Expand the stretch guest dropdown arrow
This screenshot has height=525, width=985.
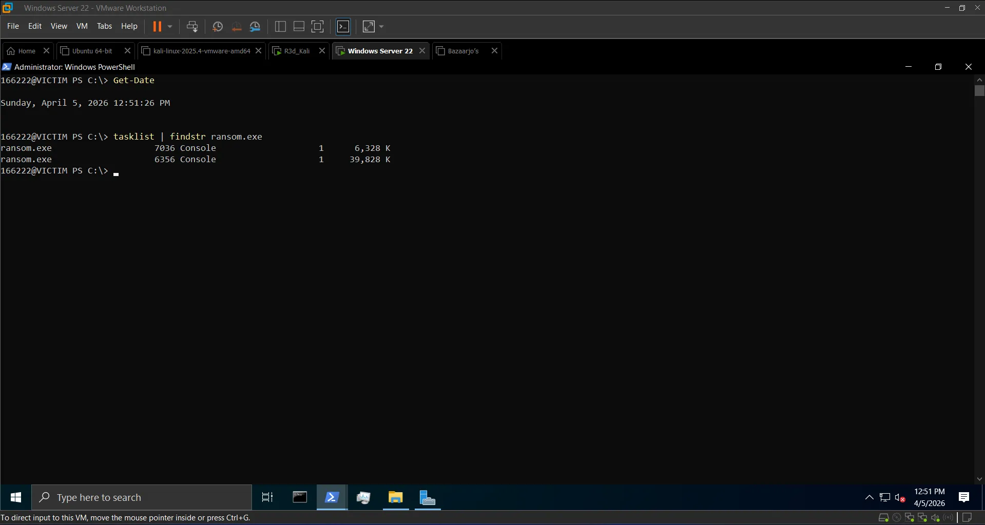point(381,27)
